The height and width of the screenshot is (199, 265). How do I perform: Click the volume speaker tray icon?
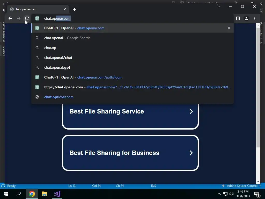click(231, 194)
